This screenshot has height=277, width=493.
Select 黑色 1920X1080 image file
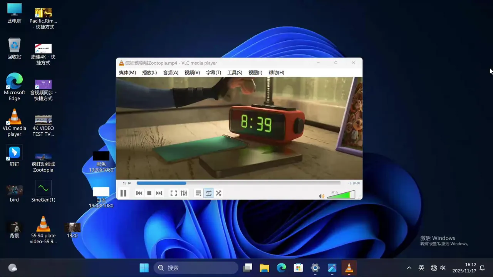(101, 162)
